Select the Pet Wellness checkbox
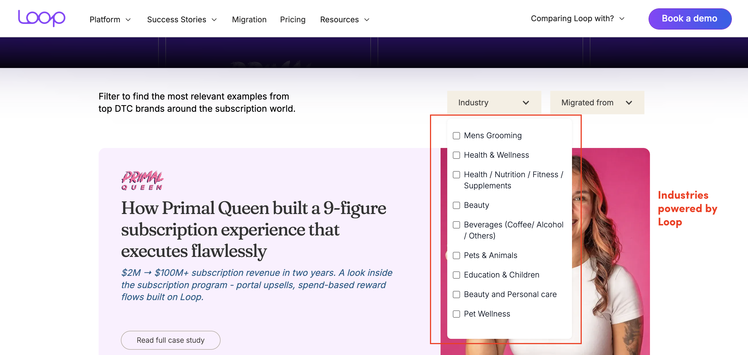 (x=456, y=314)
